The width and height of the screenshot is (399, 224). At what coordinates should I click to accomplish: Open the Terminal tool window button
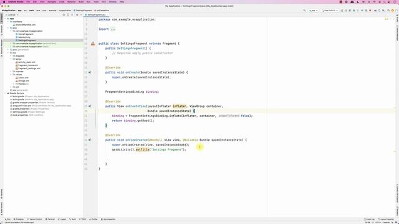point(50,219)
